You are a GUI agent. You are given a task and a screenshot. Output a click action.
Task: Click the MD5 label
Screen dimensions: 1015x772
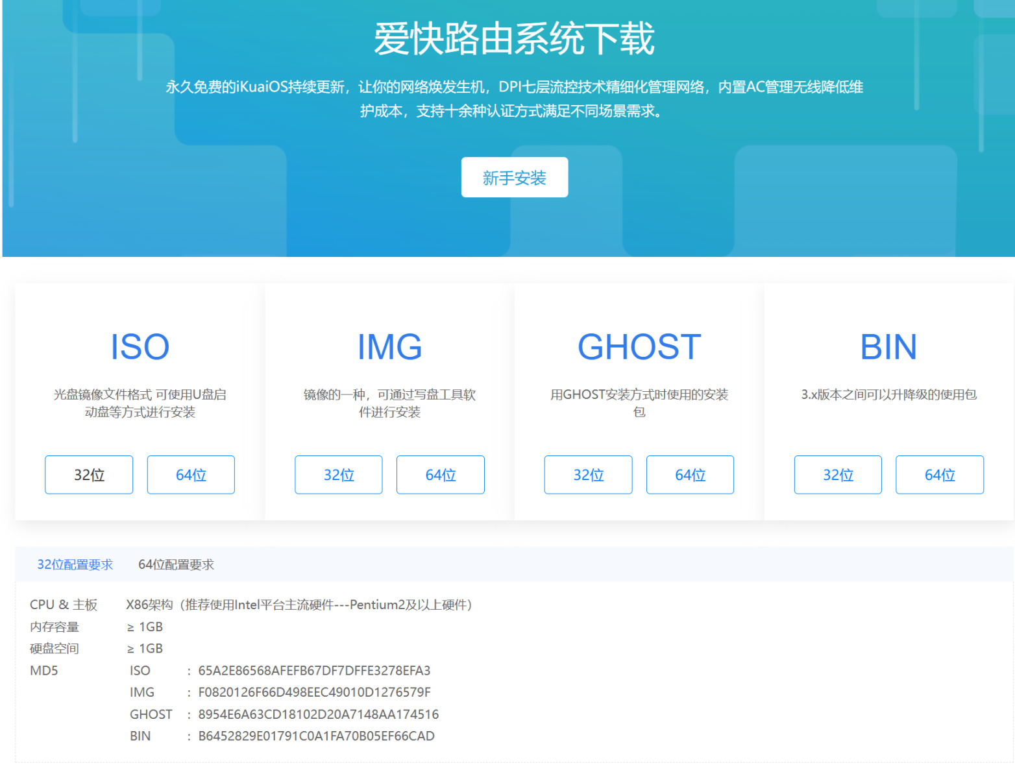pos(44,670)
